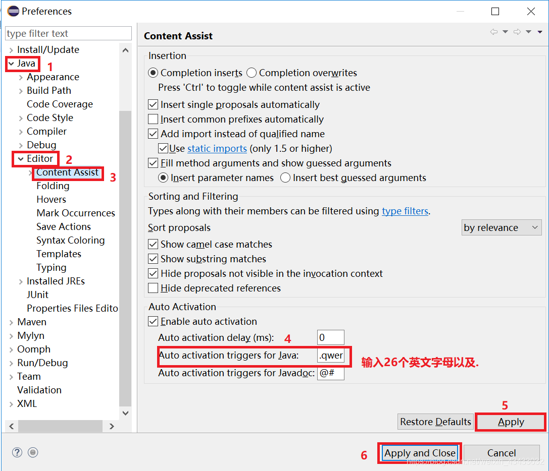Screen dimensions: 549x471
Task: Click the Cancel button
Action: pyautogui.click(x=502, y=453)
